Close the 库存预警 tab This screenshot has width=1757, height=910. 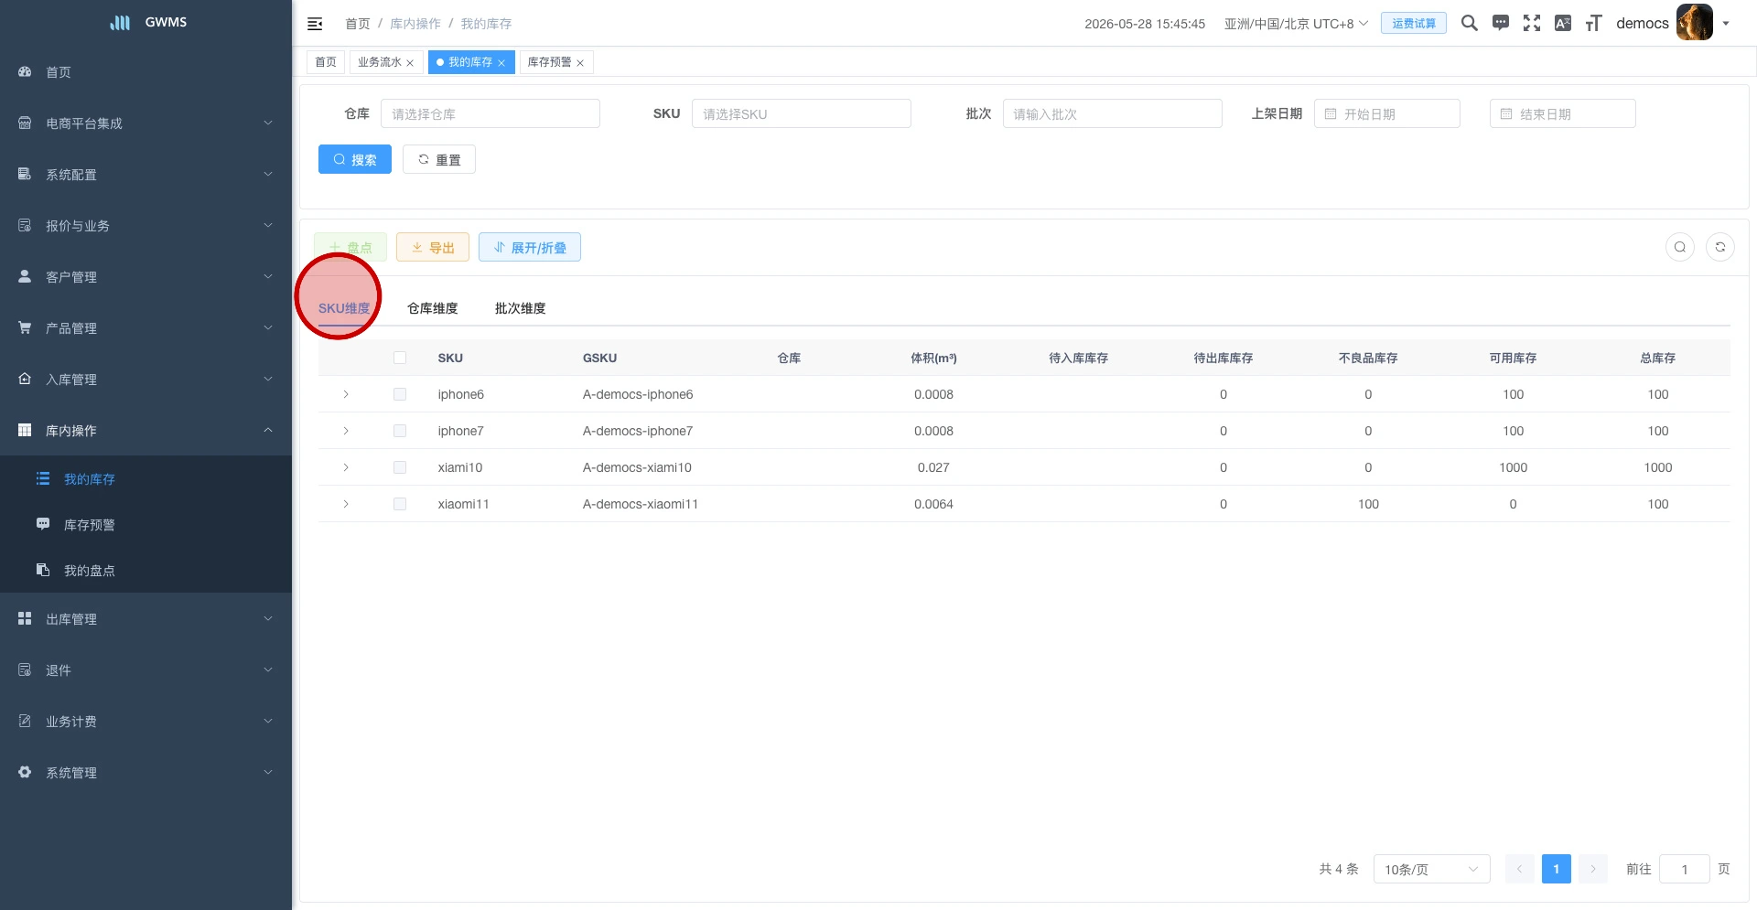pos(580,63)
